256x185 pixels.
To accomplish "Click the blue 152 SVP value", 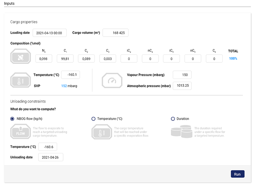I will tap(64, 86).
